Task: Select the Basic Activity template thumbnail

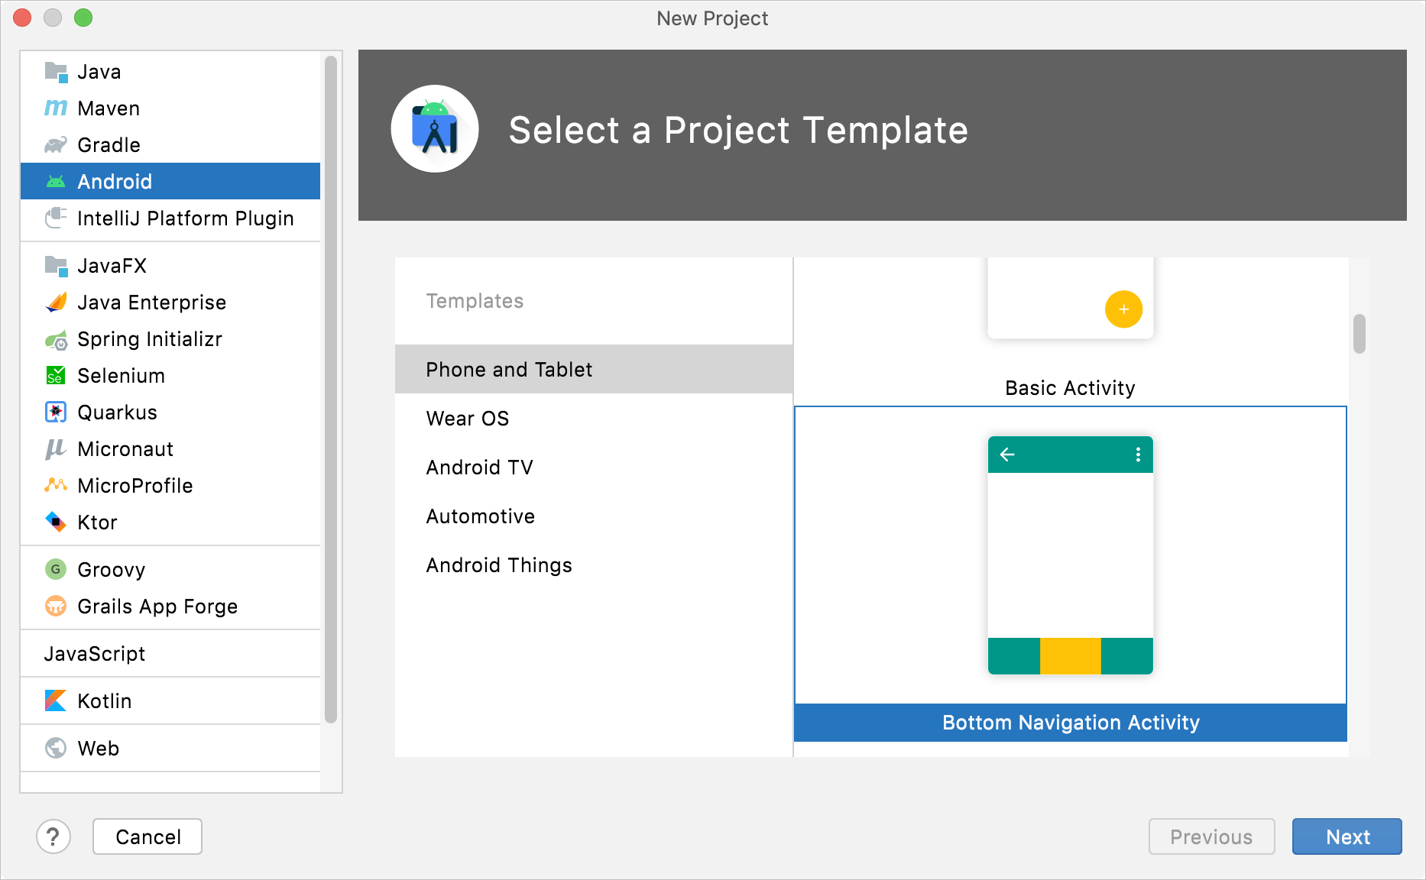Action: pyautogui.click(x=1071, y=298)
